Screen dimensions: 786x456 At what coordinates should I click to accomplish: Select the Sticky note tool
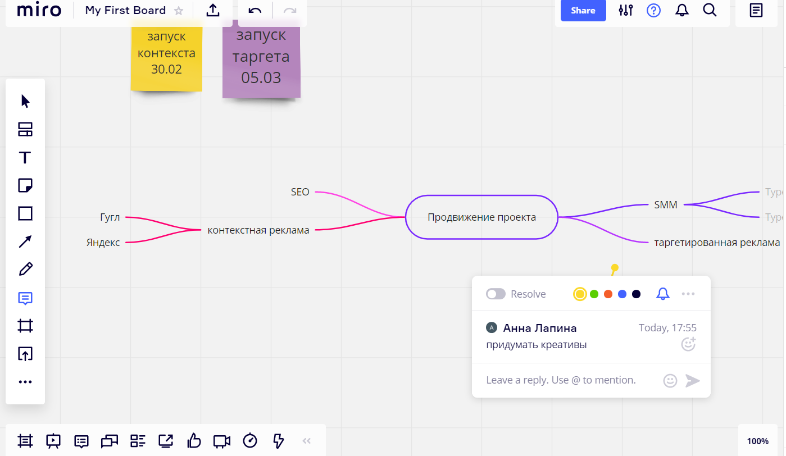25,185
